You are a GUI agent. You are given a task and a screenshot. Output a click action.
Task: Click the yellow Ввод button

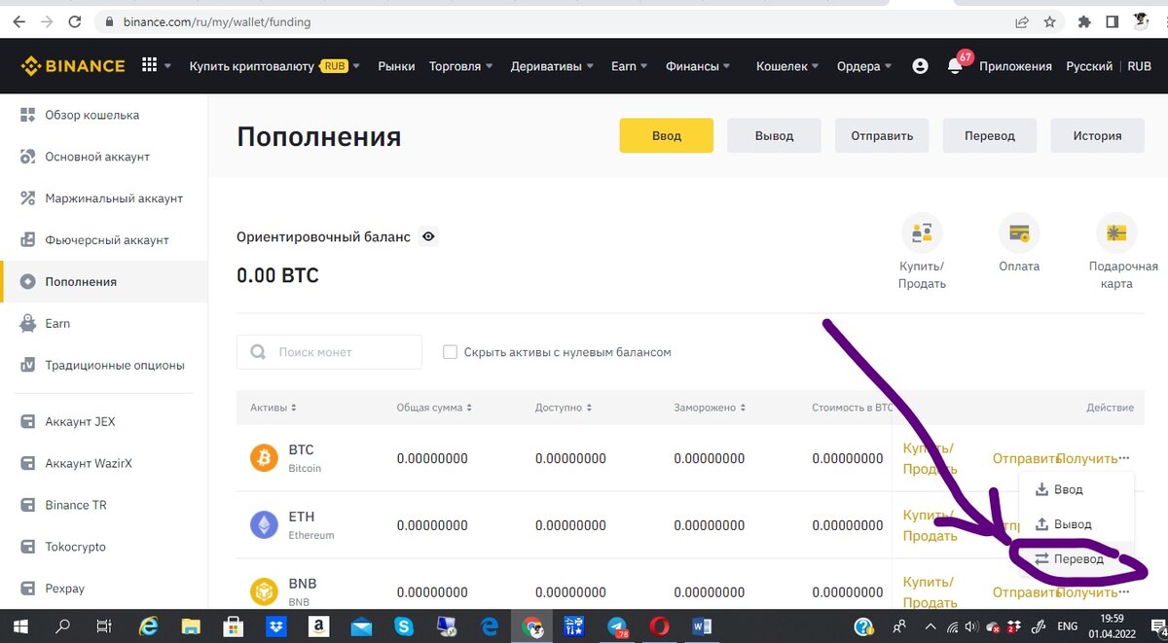[667, 135]
